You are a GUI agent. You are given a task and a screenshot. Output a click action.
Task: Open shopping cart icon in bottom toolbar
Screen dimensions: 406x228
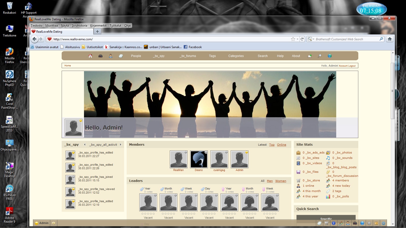[327, 223]
